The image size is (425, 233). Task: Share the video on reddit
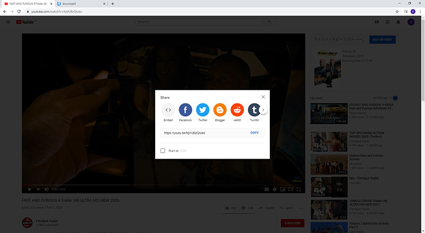[x=237, y=110]
